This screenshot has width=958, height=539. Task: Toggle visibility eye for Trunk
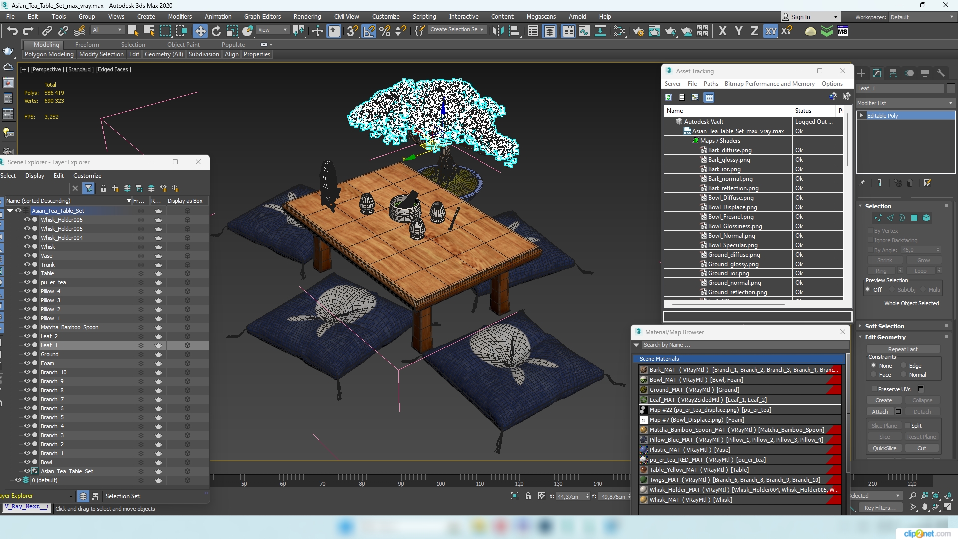tap(27, 264)
